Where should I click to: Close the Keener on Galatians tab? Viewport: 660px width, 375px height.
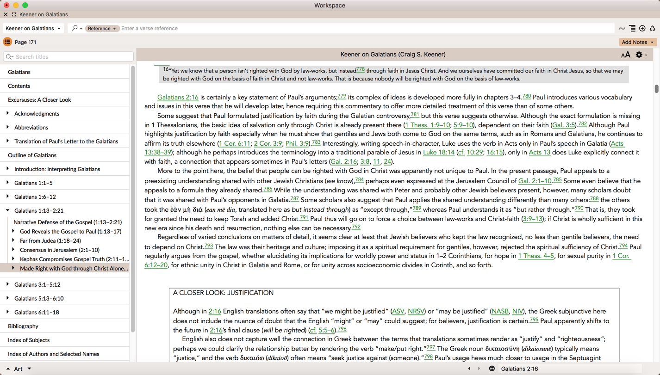click(x=6, y=14)
